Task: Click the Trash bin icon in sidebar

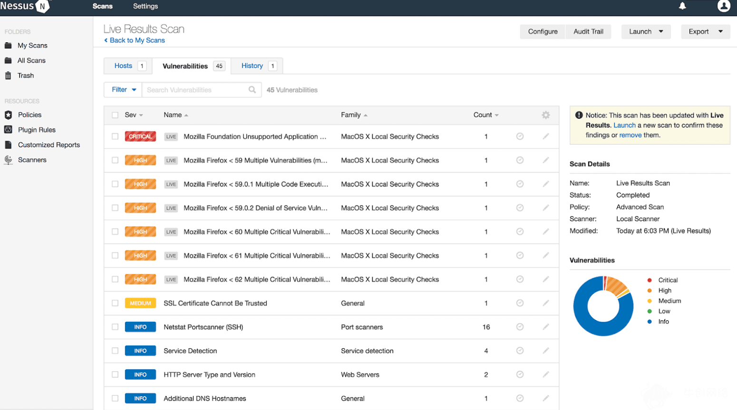Action: click(x=8, y=75)
